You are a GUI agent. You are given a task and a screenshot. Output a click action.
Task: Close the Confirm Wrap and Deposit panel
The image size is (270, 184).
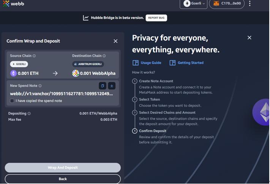(x=115, y=41)
